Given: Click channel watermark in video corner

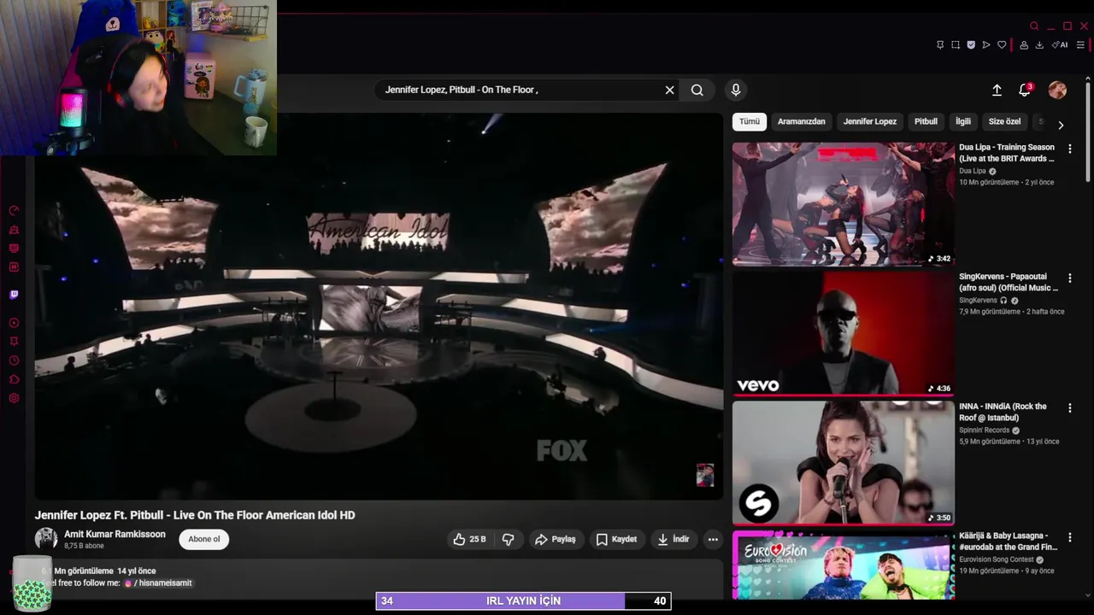Looking at the screenshot, I should coord(705,475).
